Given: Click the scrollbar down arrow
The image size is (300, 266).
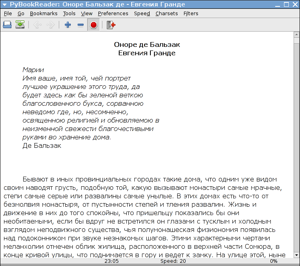Looking at the screenshot, I should coord(296,255).
